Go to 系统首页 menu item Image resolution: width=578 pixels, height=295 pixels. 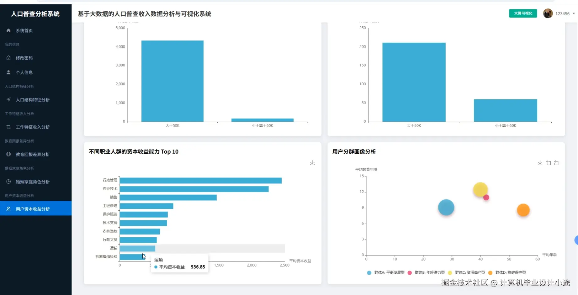tap(36, 30)
